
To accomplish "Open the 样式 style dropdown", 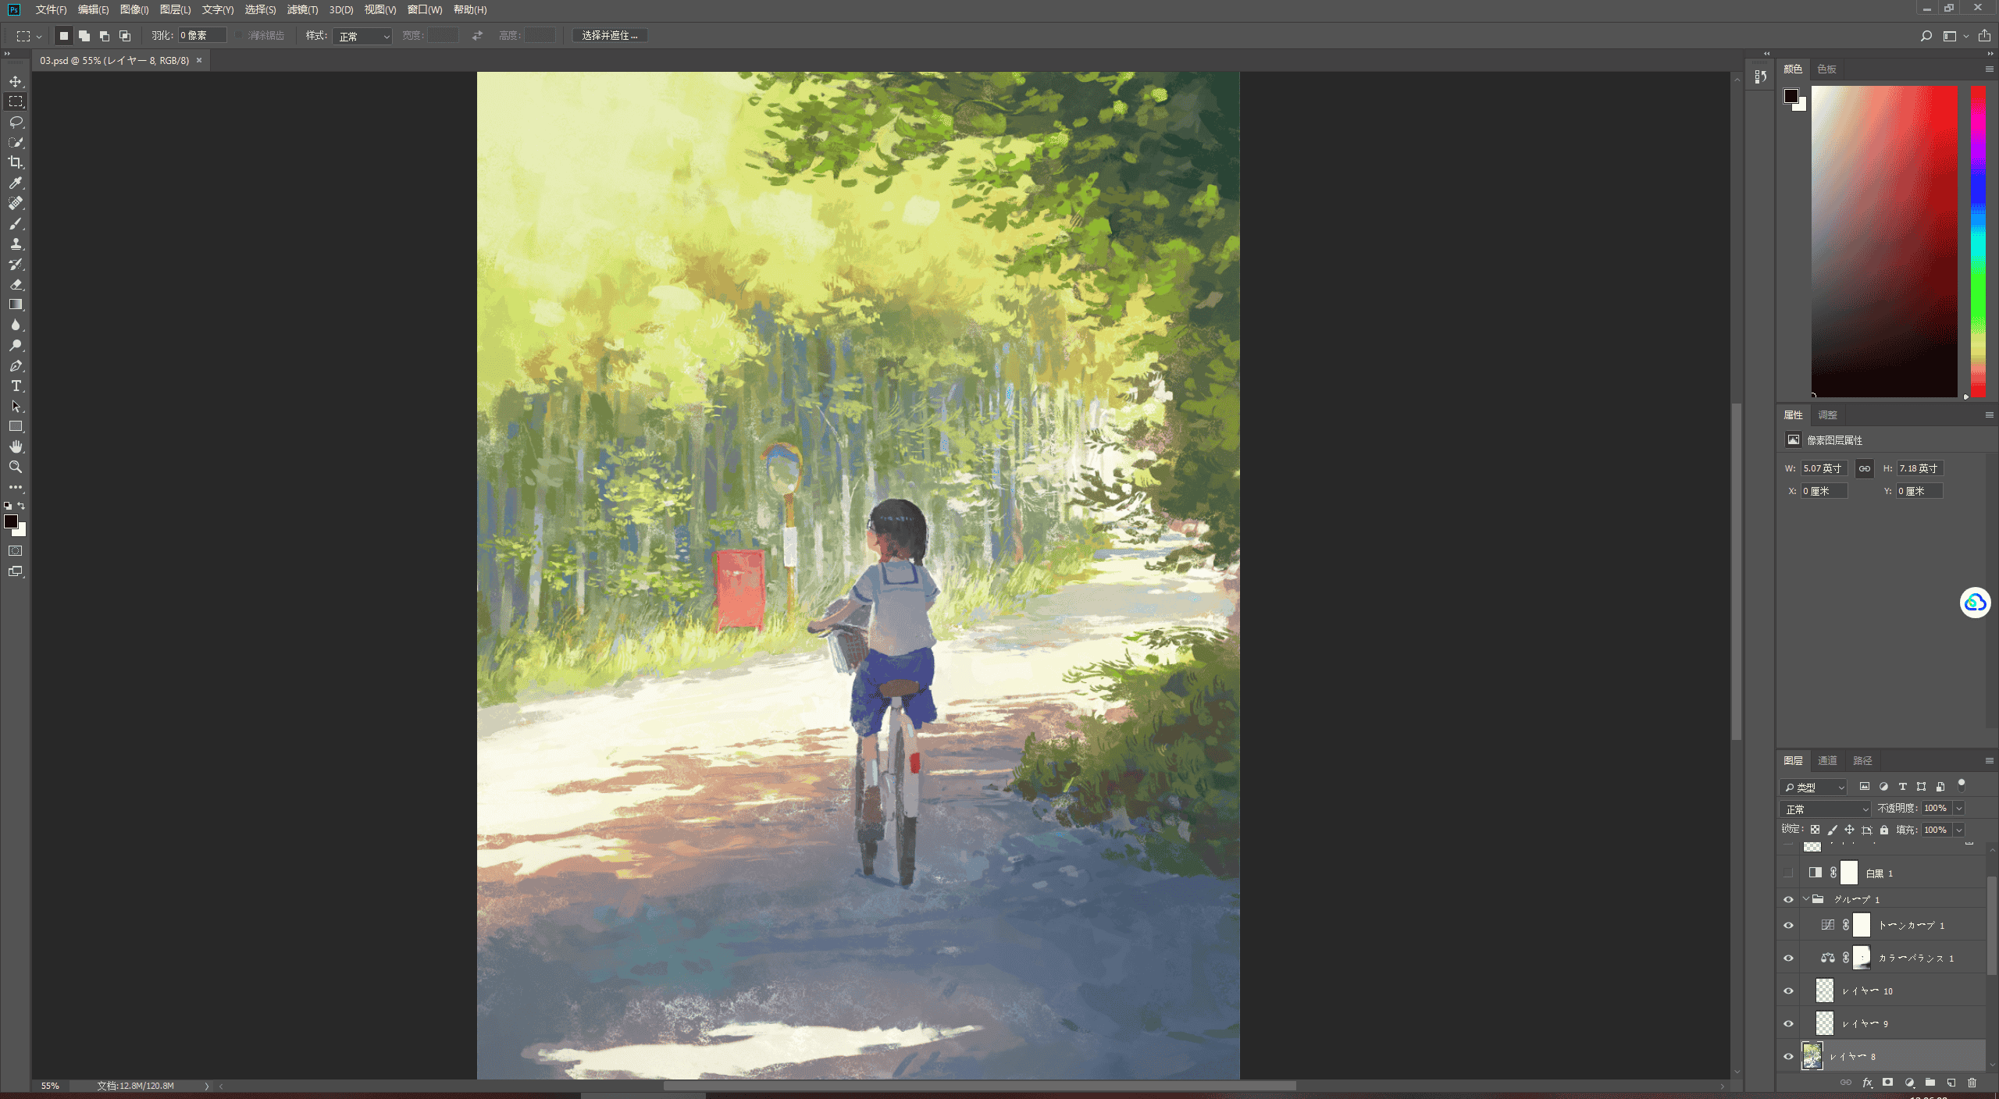I will [x=362, y=36].
